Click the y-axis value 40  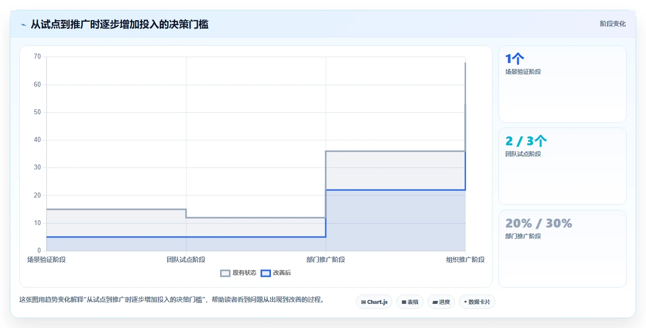tap(37, 140)
